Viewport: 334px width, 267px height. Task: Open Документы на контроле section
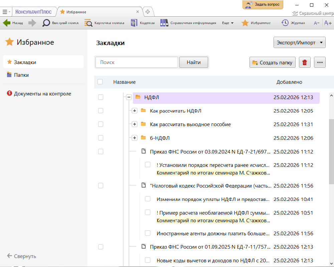[42, 94]
